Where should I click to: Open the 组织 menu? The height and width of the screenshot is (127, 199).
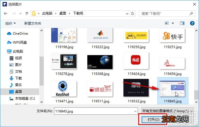click(10, 23)
